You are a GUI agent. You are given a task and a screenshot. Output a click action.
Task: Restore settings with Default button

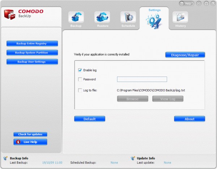pyautogui.click(x=90, y=119)
